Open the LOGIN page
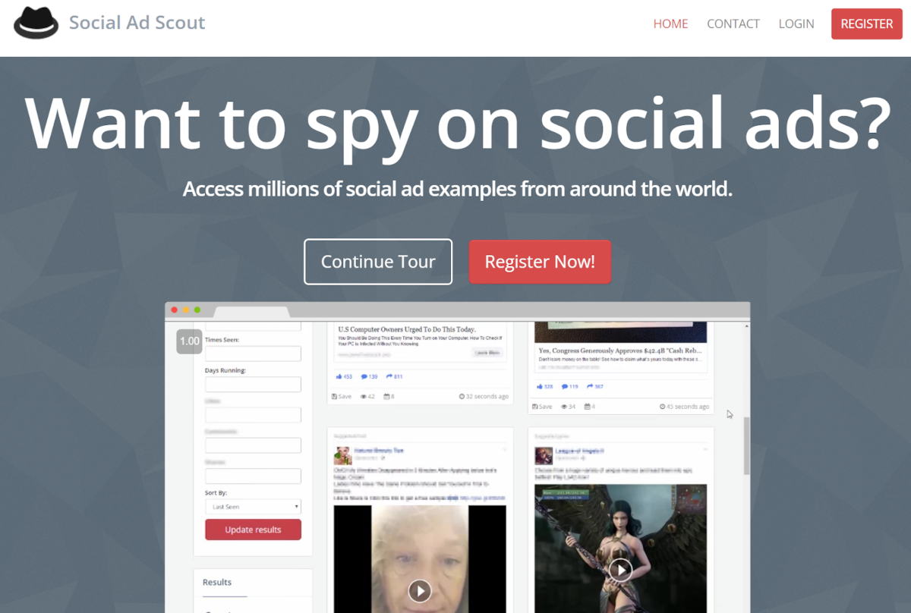Viewport: 911px width, 613px height. pyautogui.click(x=796, y=24)
